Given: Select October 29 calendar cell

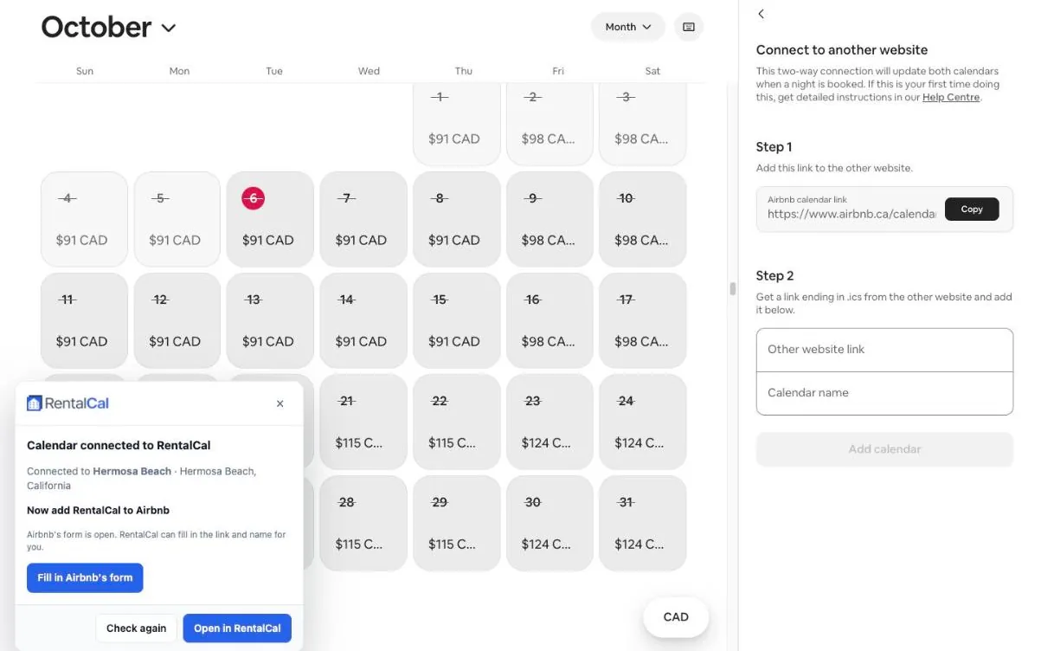Looking at the screenshot, I should click(x=456, y=523).
